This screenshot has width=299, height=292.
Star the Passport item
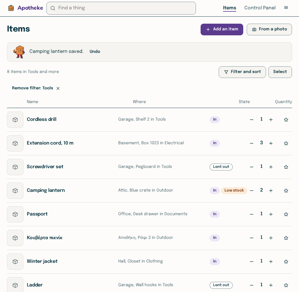point(286,214)
